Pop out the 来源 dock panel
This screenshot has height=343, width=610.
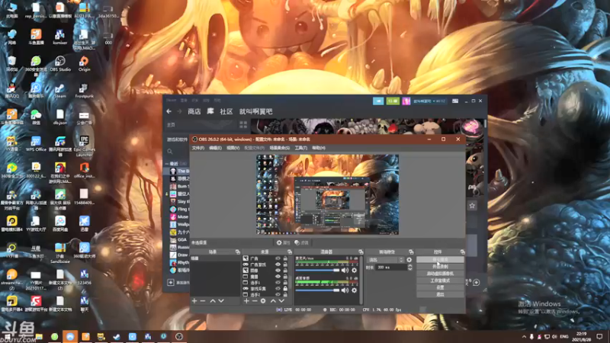(x=290, y=252)
